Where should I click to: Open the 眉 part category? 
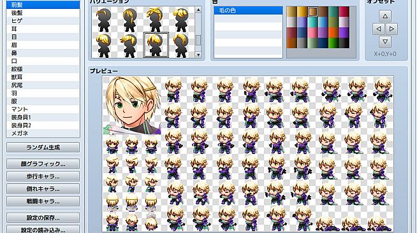tap(43, 45)
